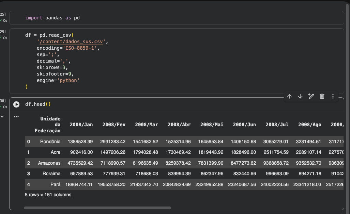350x214 pixels.
Task: Delete the current cell with trash icon
Action: point(322,96)
